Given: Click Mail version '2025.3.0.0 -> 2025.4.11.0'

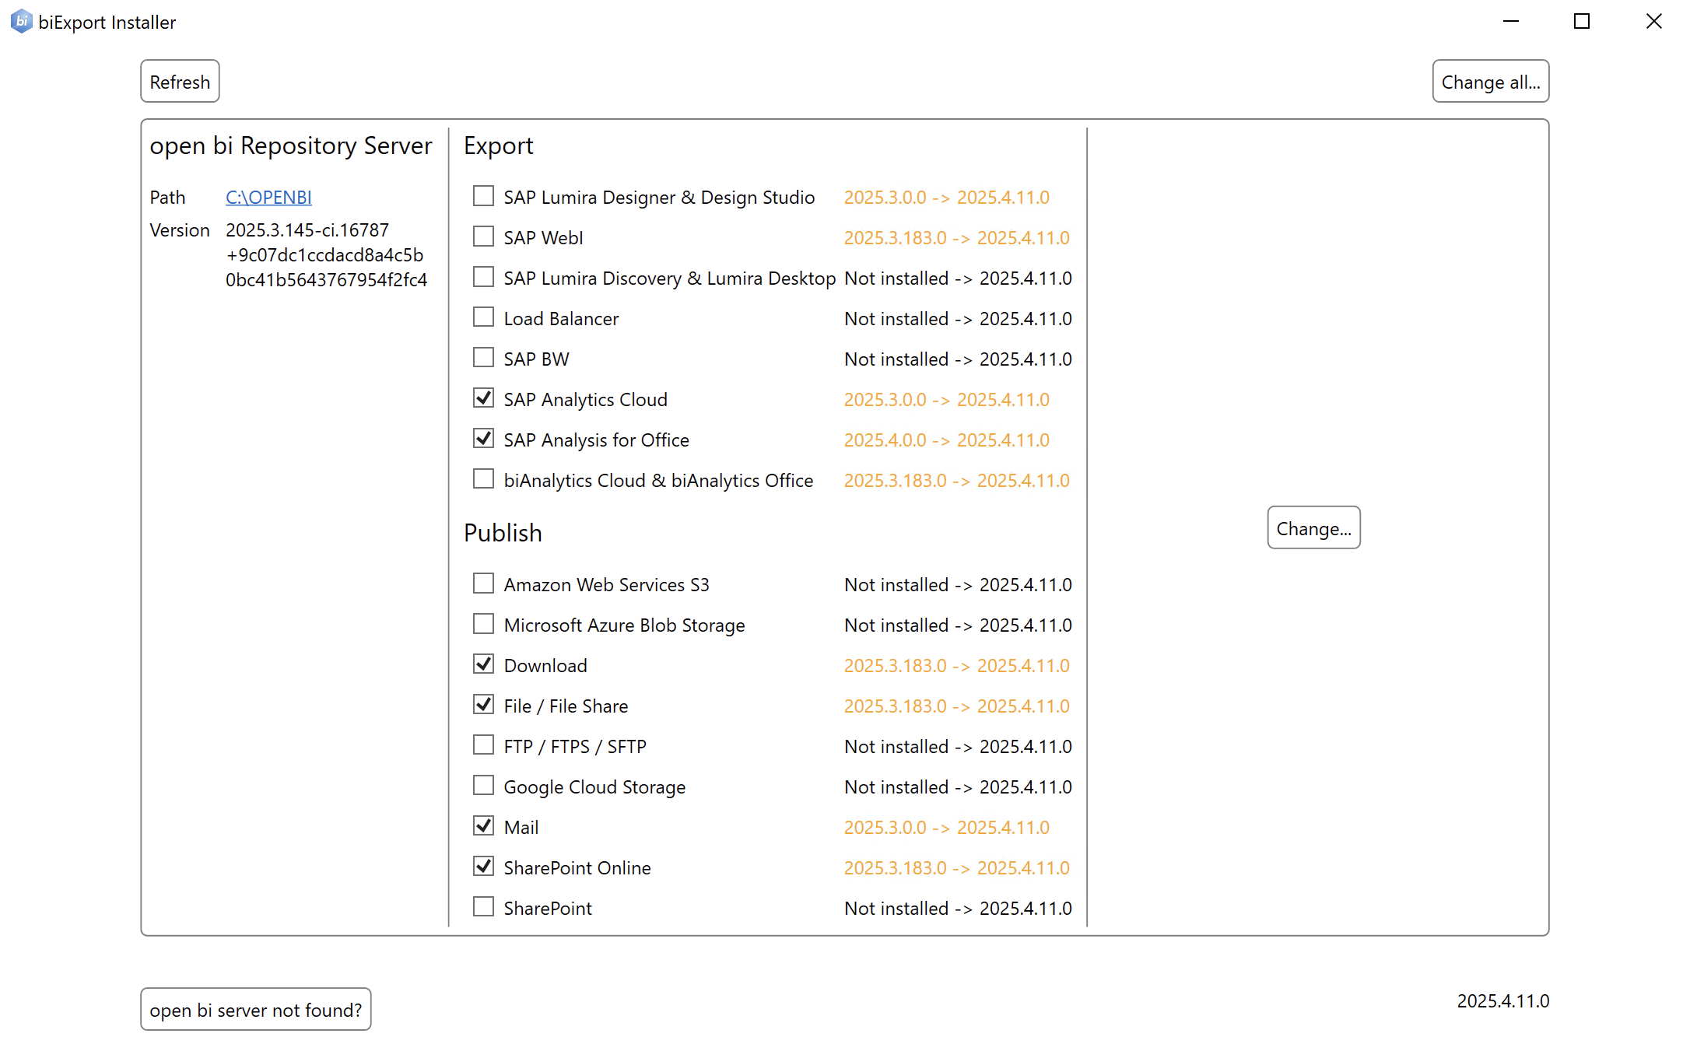Looking at the screenshot, I should [946, 828].
